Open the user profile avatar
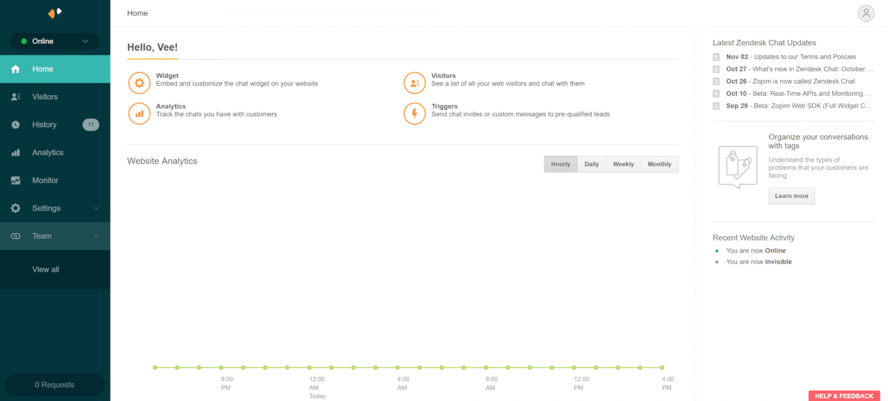This screenshot has width=888, height=401. tap(865, 13)
